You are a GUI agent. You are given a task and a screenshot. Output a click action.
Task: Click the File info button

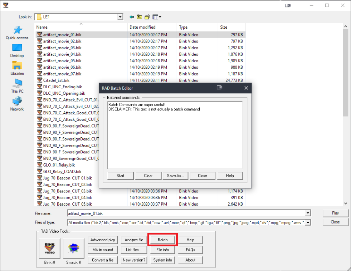pyautogui.click(x=163, y=250)
